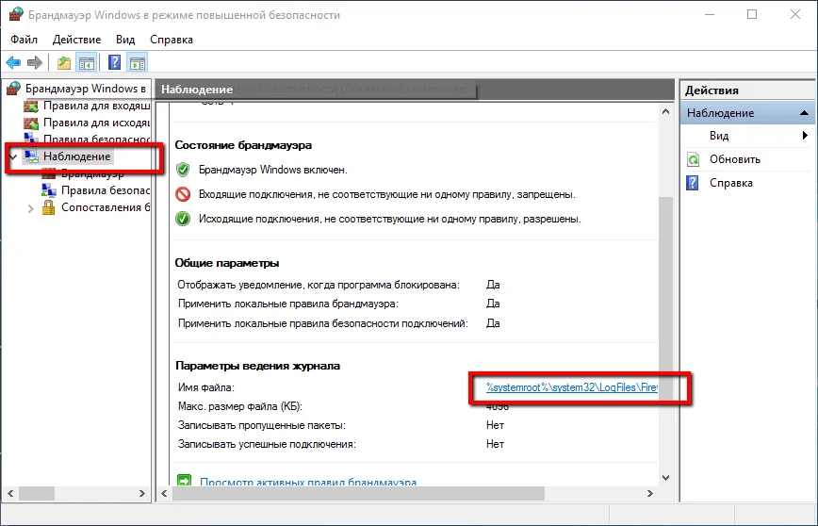Select the Правила для исходящих tree node
Image resolution: width=818 pixels, height=526 pixels.
96,123
